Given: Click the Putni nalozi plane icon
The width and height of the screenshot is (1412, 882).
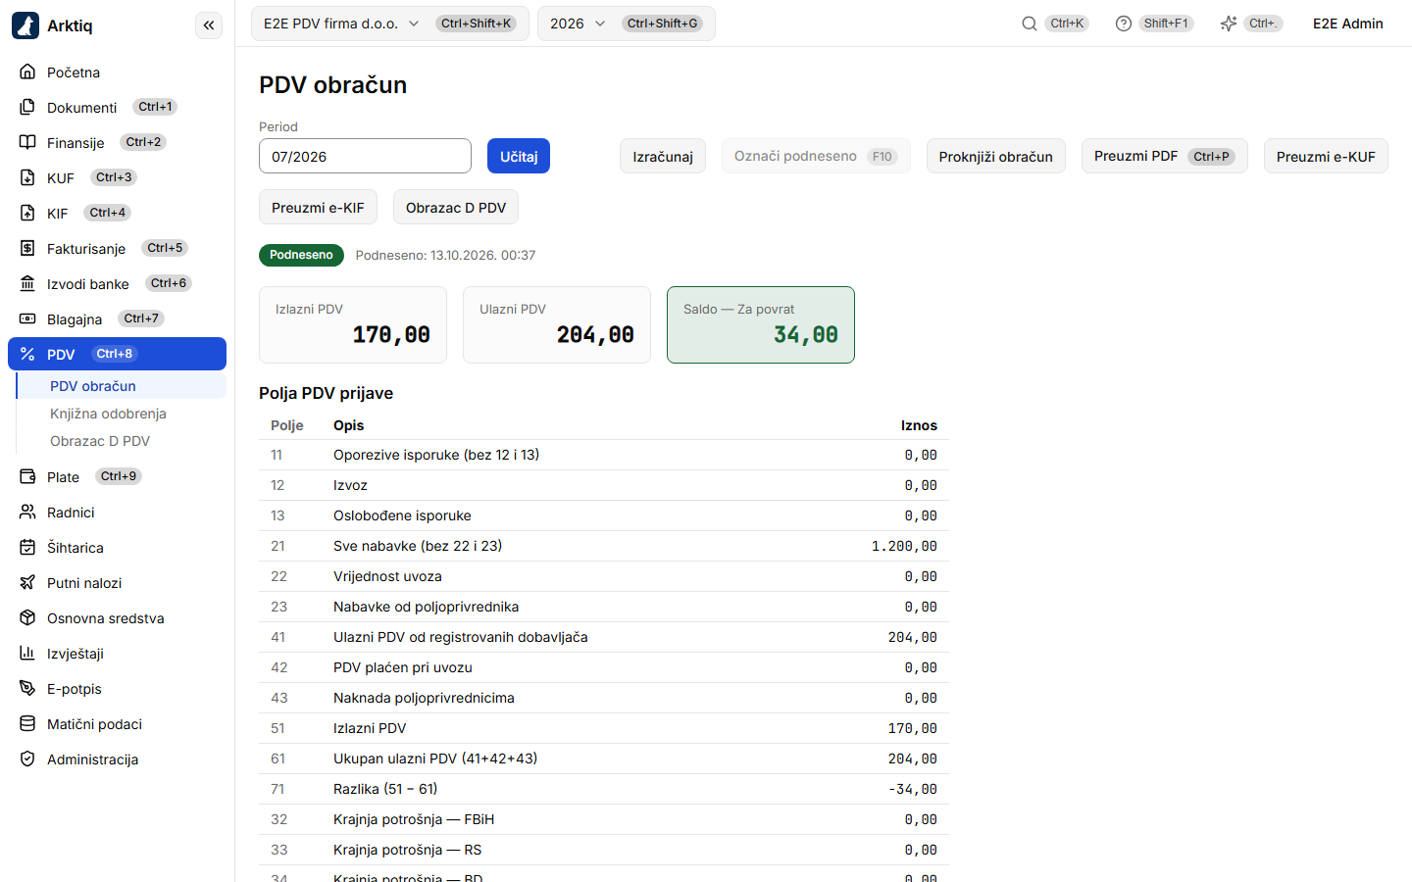Looking at the screenshot, I should pyautogui.click(x=27, y=582).
